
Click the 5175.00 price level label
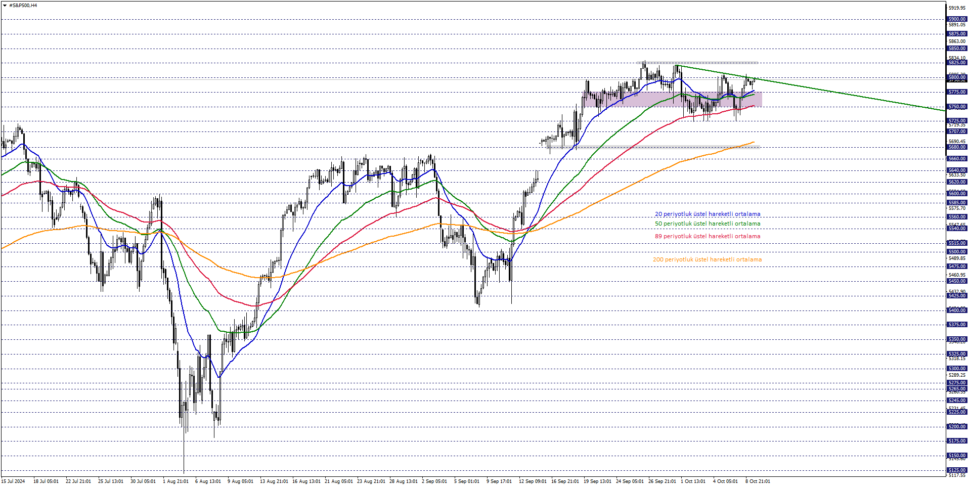(x=957, y=441)
